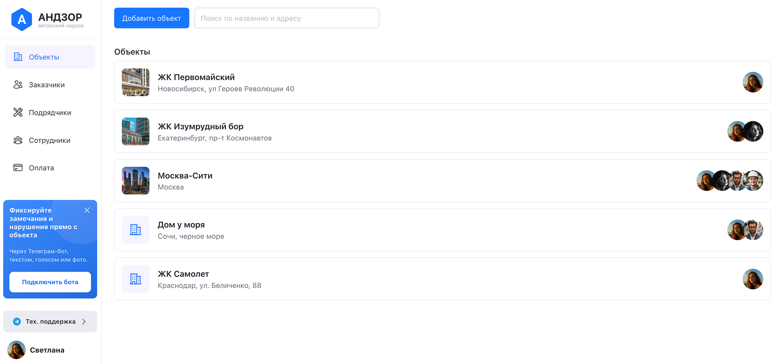Image resolution: width=781 pixels, height=364 pixels.
Task: Focus the search by name and address field
Action: tap(287, 18)
